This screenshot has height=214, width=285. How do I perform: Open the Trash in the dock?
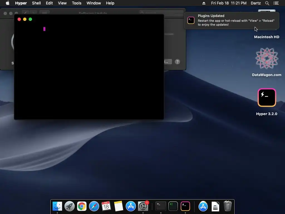[x=227, y=206]
